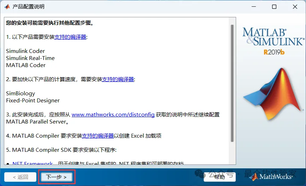
Task: Click the Fixed-Point Designer text line
Action: point(33,100)
